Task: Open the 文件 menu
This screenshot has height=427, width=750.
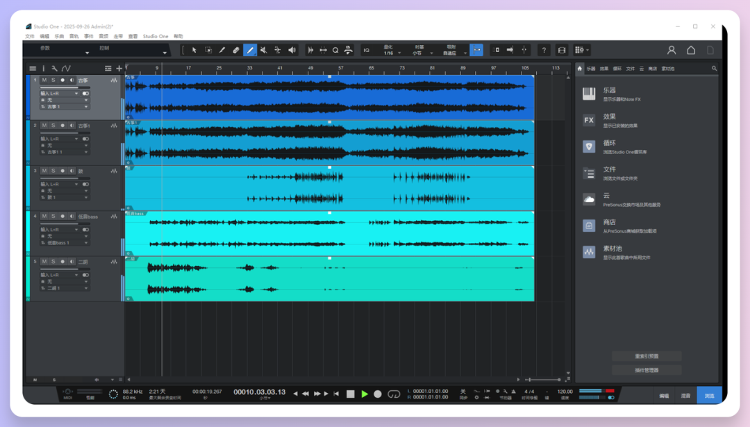Action: [x=30, y=36]
